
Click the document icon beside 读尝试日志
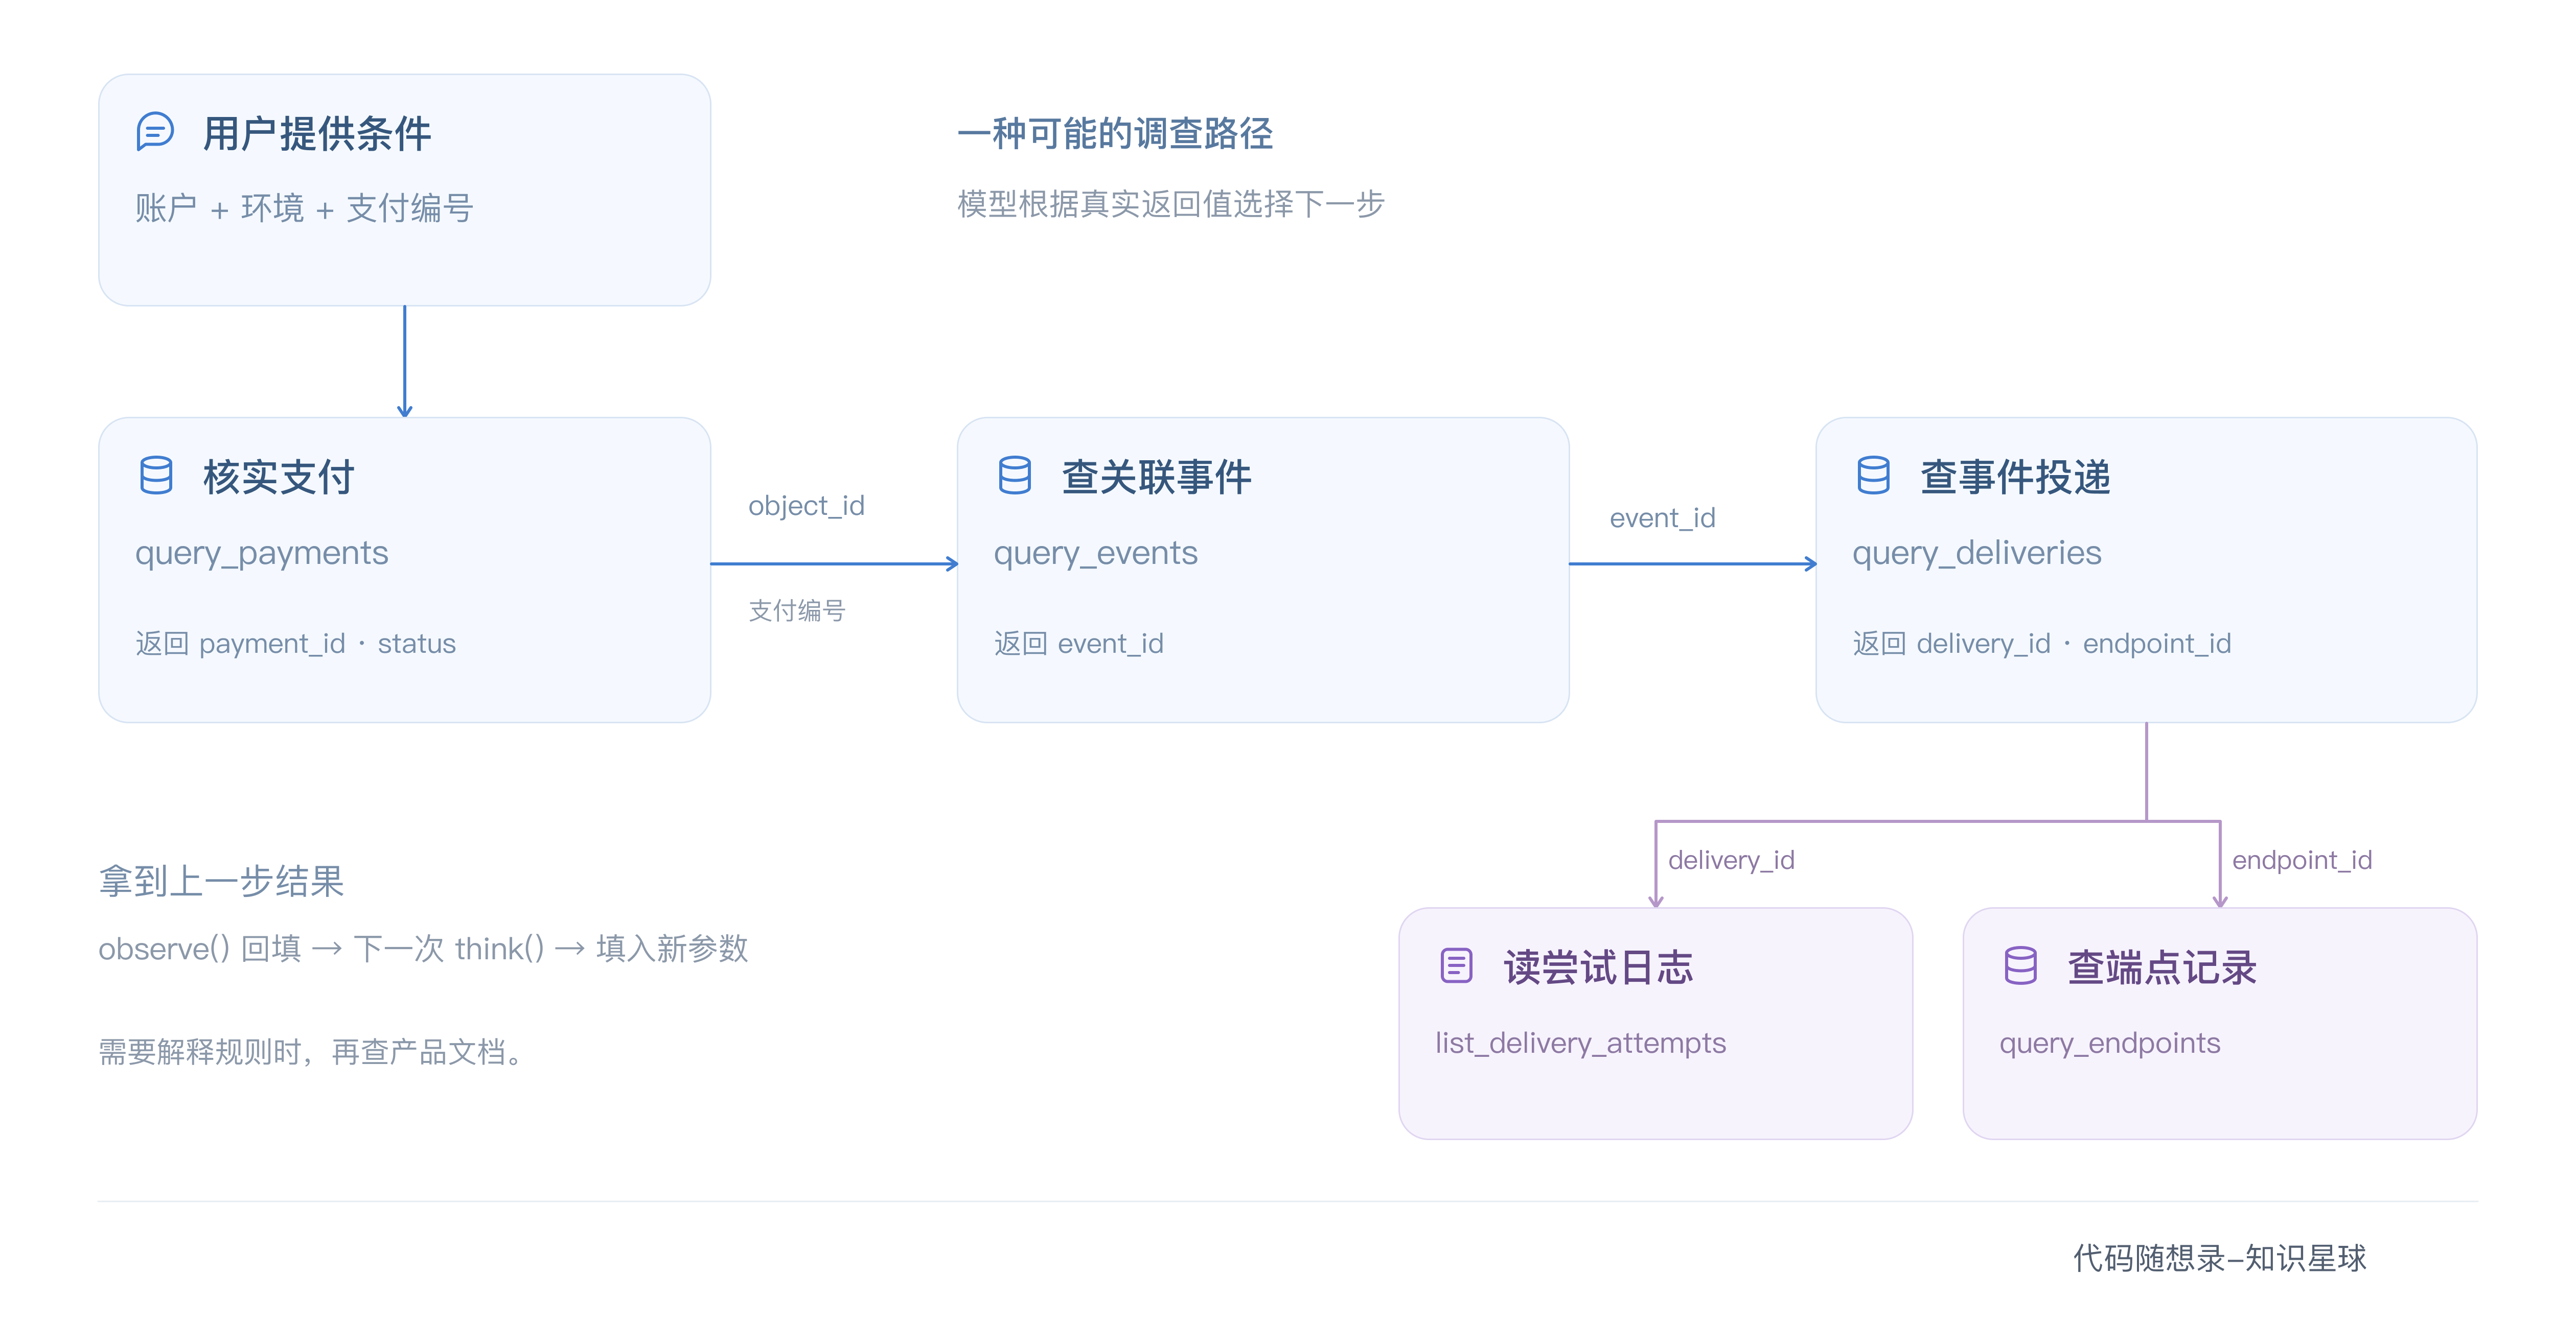(x=1456, y=966)
